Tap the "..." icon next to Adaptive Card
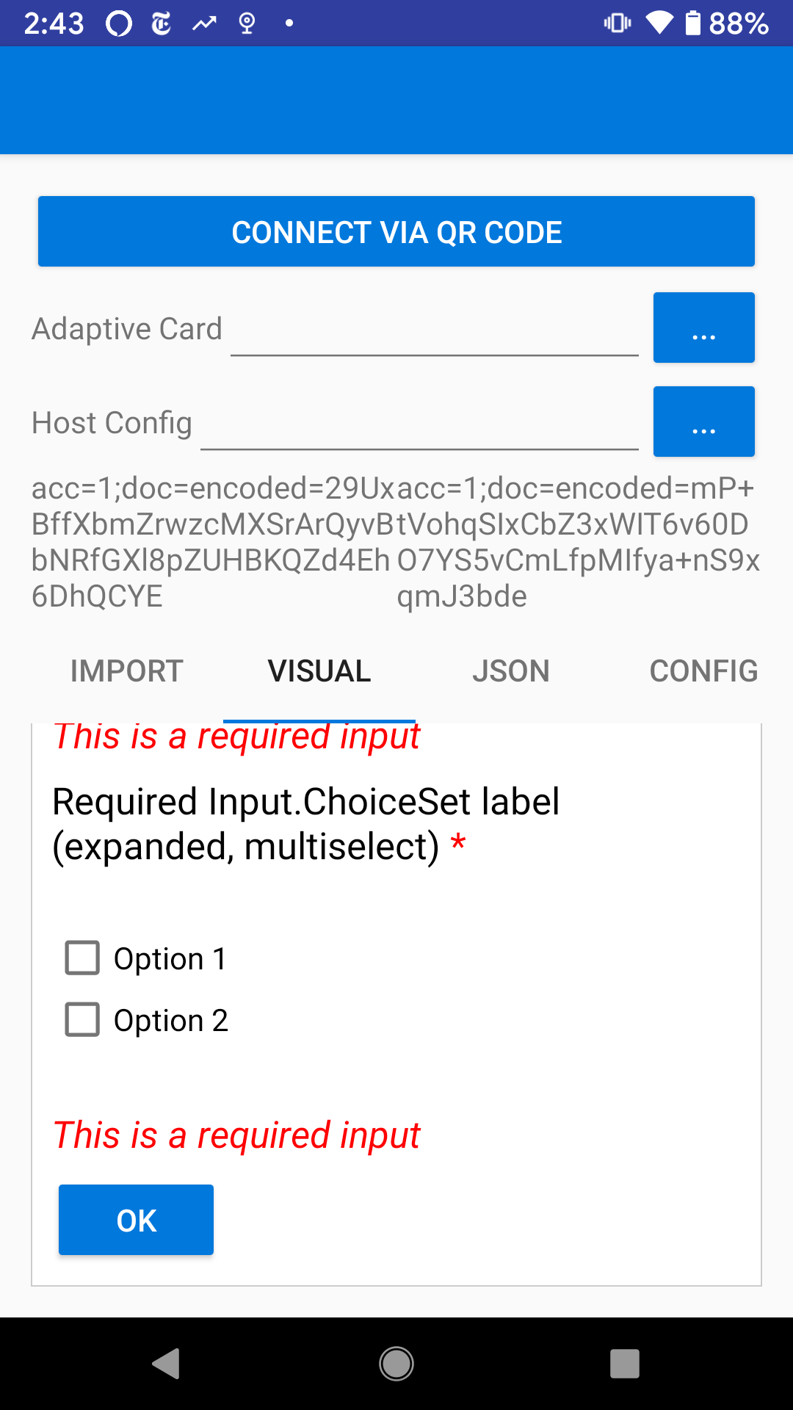This screenshot has width=793, height=1410. point(703,328)
